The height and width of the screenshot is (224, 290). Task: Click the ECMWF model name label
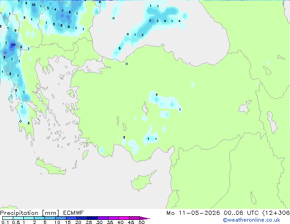[74, 213]
